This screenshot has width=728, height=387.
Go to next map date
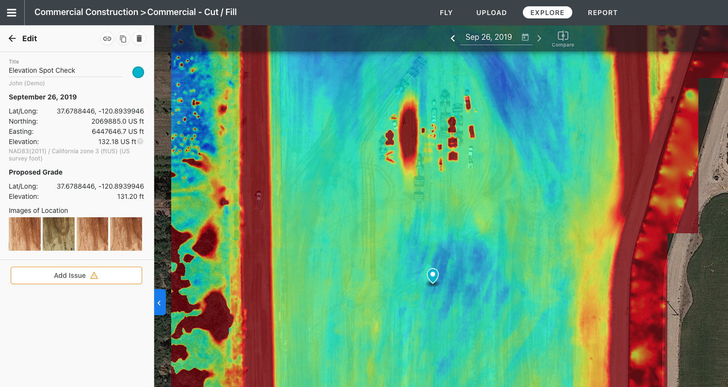(x=539, y=38)
